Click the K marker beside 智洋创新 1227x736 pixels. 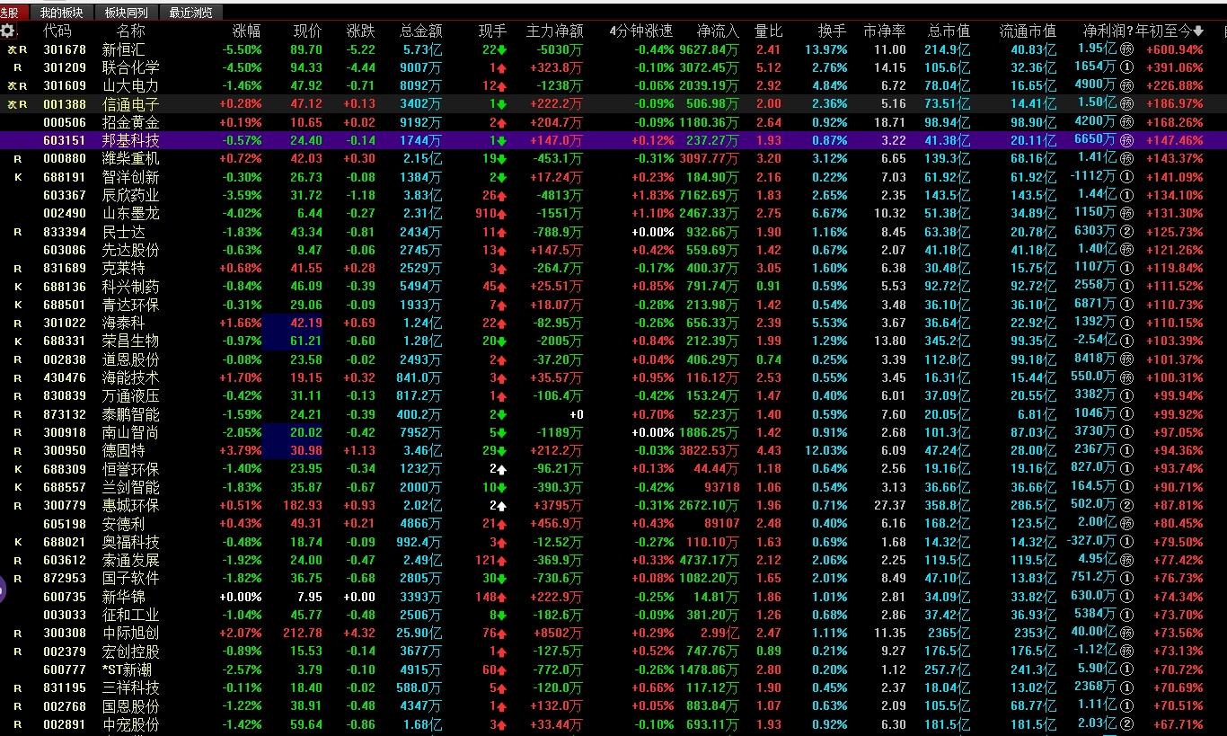18,177
